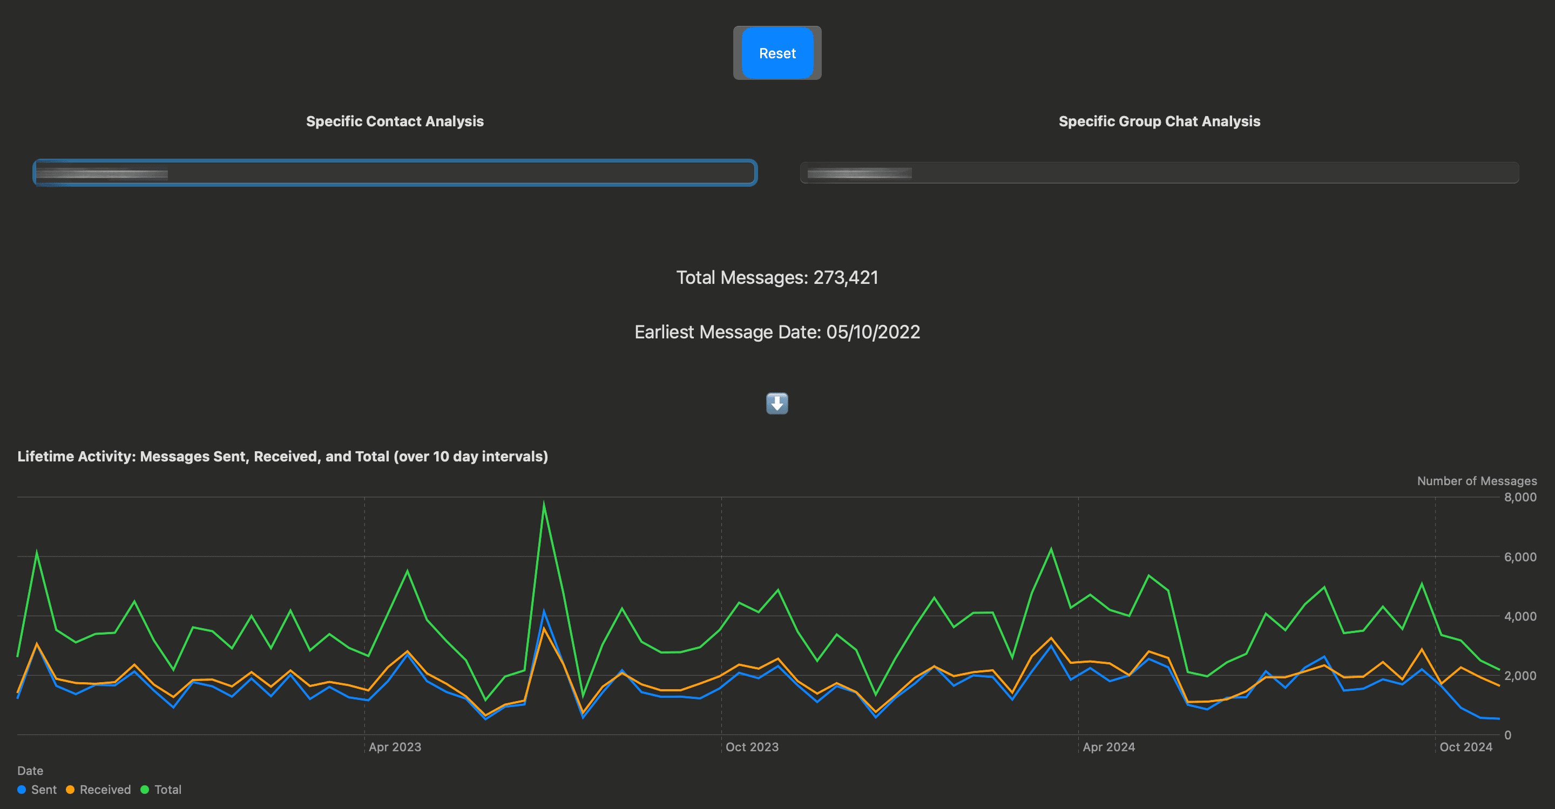Focus the Specific Contact Analysis search field

pos(395,173)
